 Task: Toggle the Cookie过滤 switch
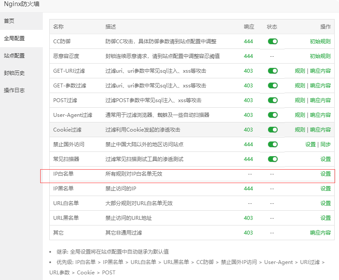point(272,130)
